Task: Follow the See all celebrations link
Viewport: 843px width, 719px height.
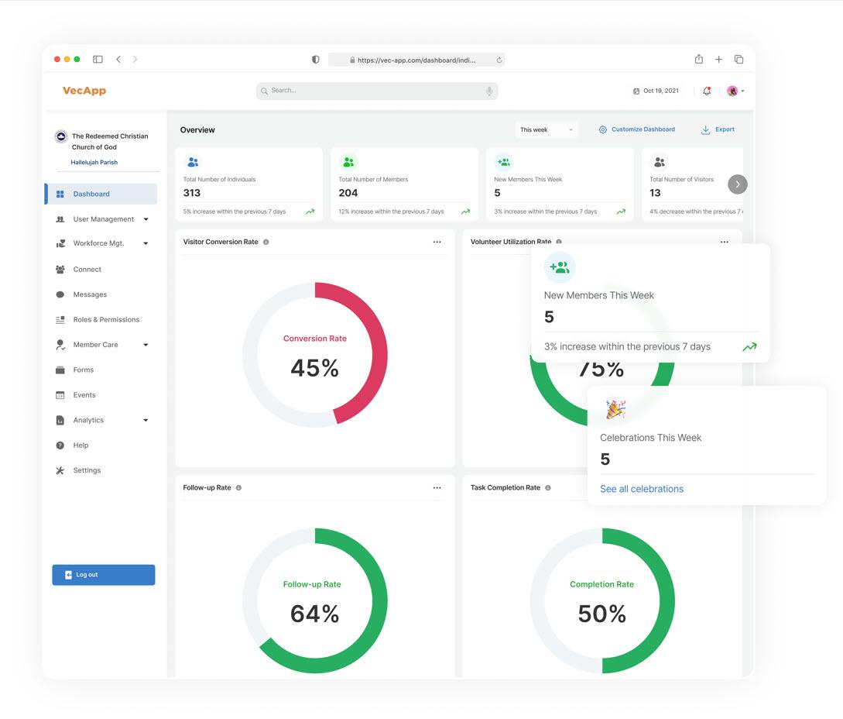Action: point(642,489)
